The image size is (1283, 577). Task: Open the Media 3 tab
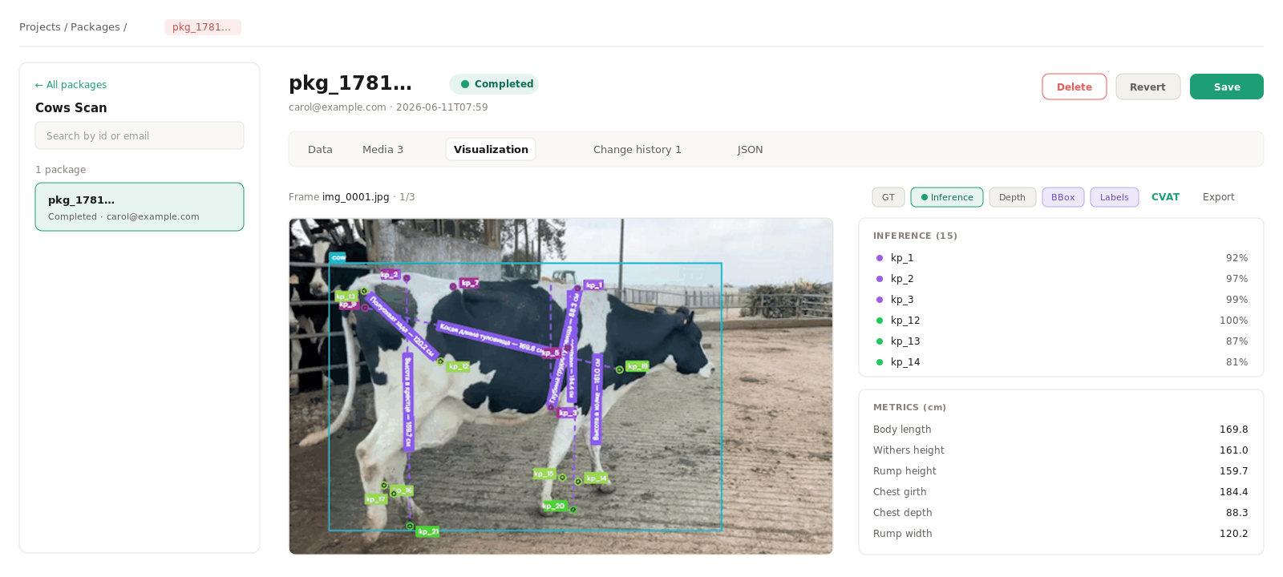tap(382, 150)
